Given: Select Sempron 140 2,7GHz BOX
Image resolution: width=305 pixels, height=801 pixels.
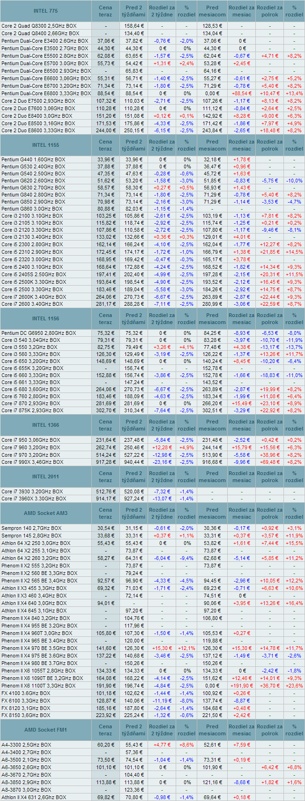Looking at the screenshot, I should point(30,528).
